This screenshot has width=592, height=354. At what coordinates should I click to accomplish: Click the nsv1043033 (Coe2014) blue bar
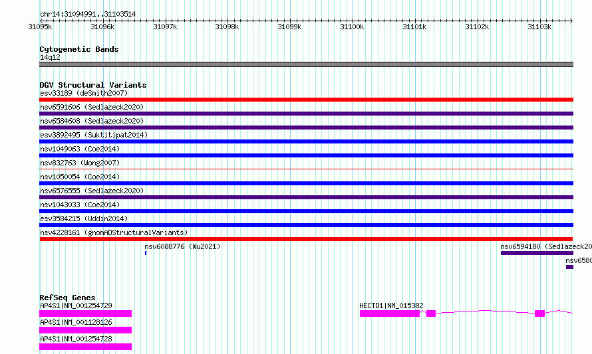tap(306, 211)
